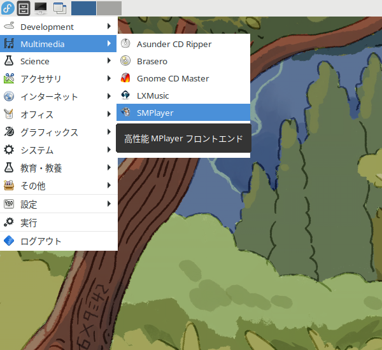Open the Multimedia menu category
This screenshot has height=350, width=382.
tap(58, 44)
